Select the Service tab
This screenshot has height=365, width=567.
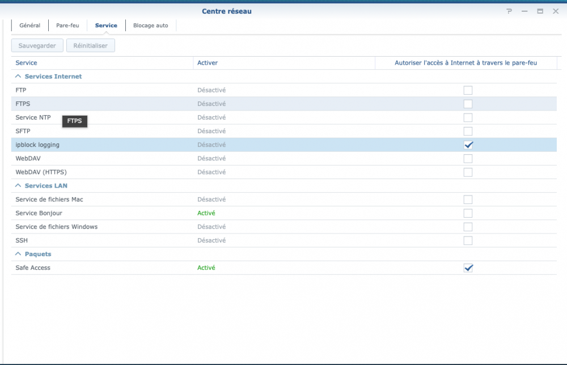point(106,26)
